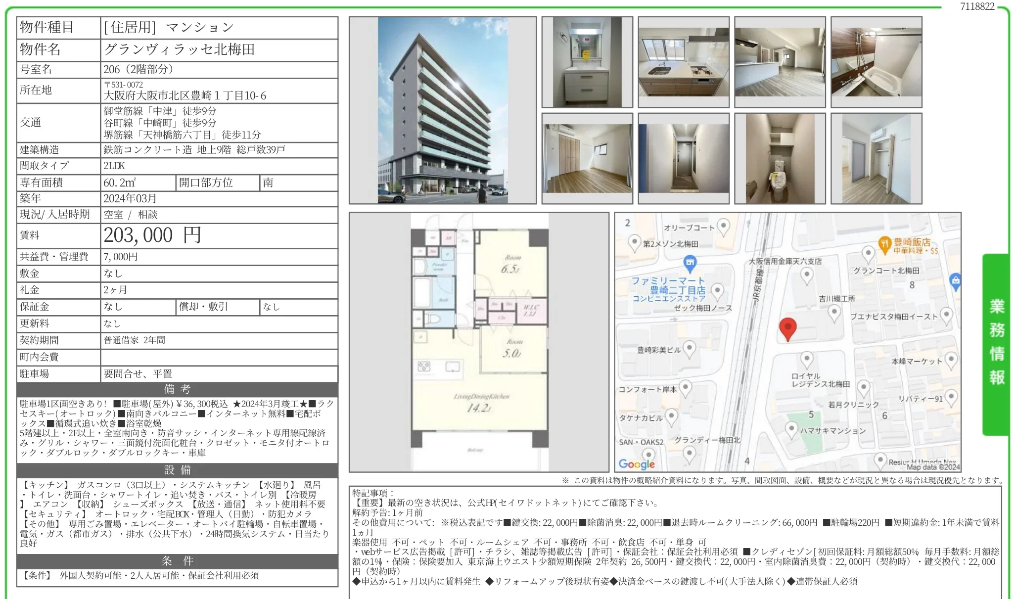Click the 設備 section header bar
Viewport: 1017px width, 599px height.
pos(177,470)
